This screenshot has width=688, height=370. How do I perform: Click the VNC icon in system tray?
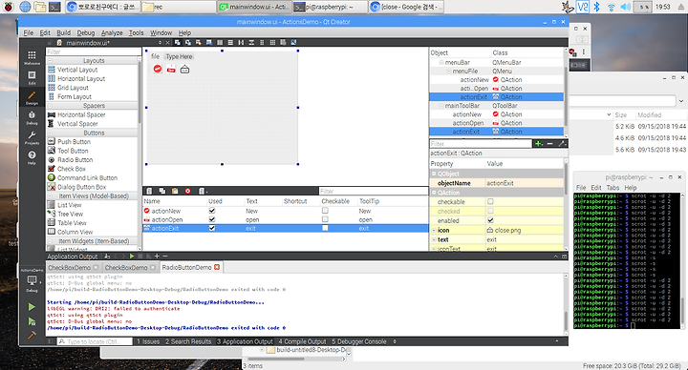pos(582,7)
